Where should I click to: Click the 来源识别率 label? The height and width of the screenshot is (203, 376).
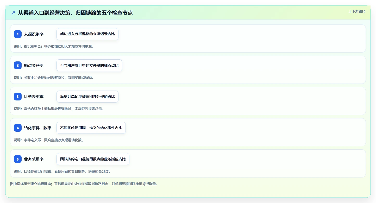point(34,34)
